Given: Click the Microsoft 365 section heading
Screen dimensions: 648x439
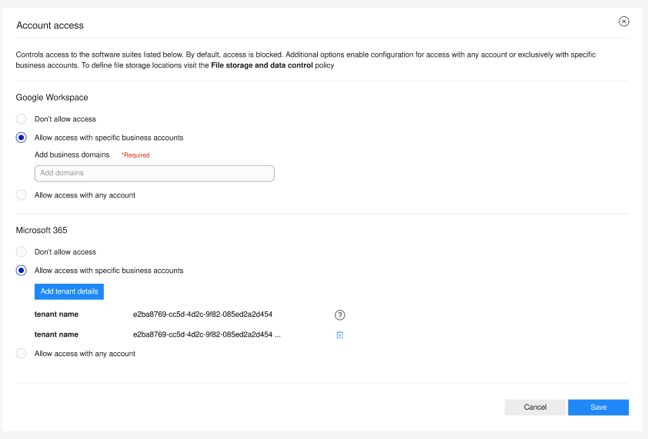Looking at the screenshot, I should click(x=42, y=231).
